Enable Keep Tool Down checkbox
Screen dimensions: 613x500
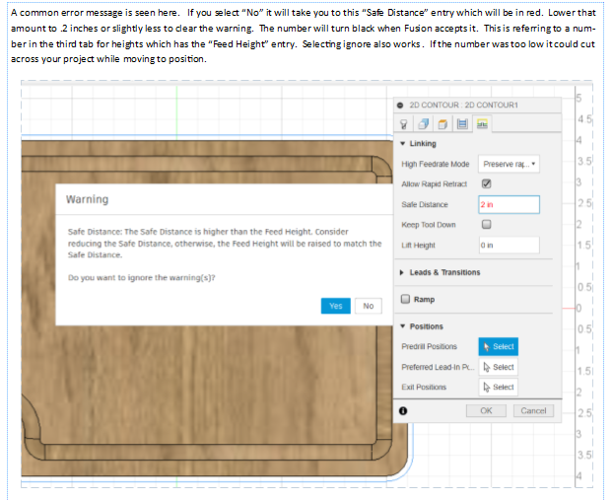coord(486,224)
